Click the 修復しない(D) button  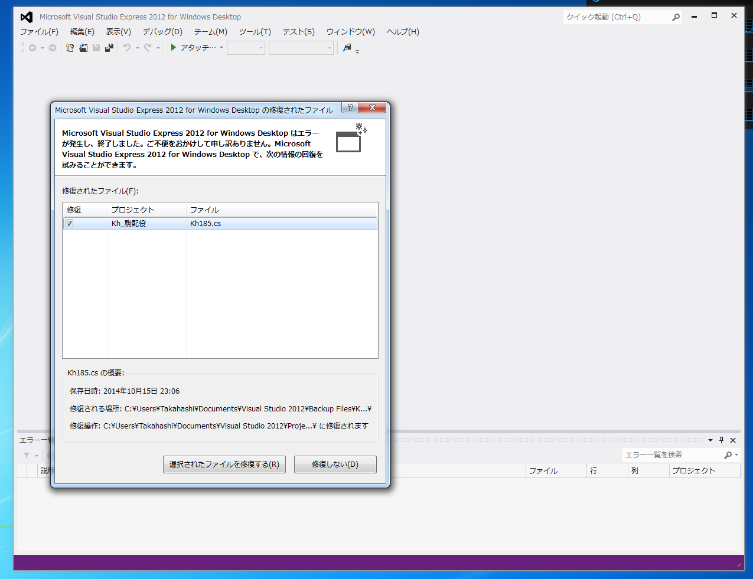tap(335, 464)
